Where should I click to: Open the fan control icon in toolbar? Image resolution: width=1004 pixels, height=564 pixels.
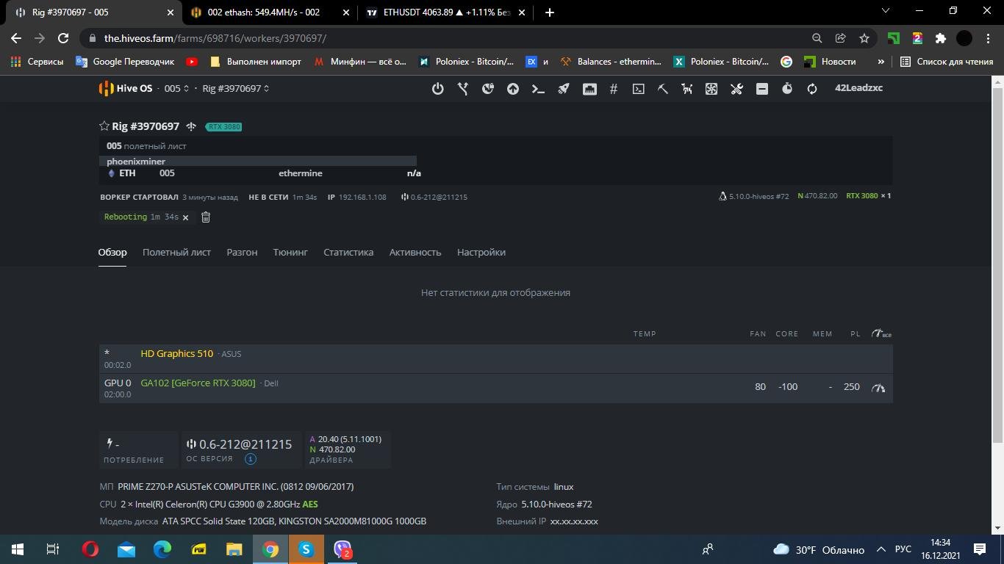711,88
